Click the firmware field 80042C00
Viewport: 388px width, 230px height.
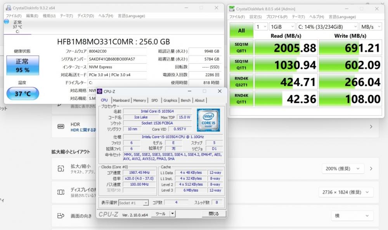pyautogui.click(x=117, y=51)
